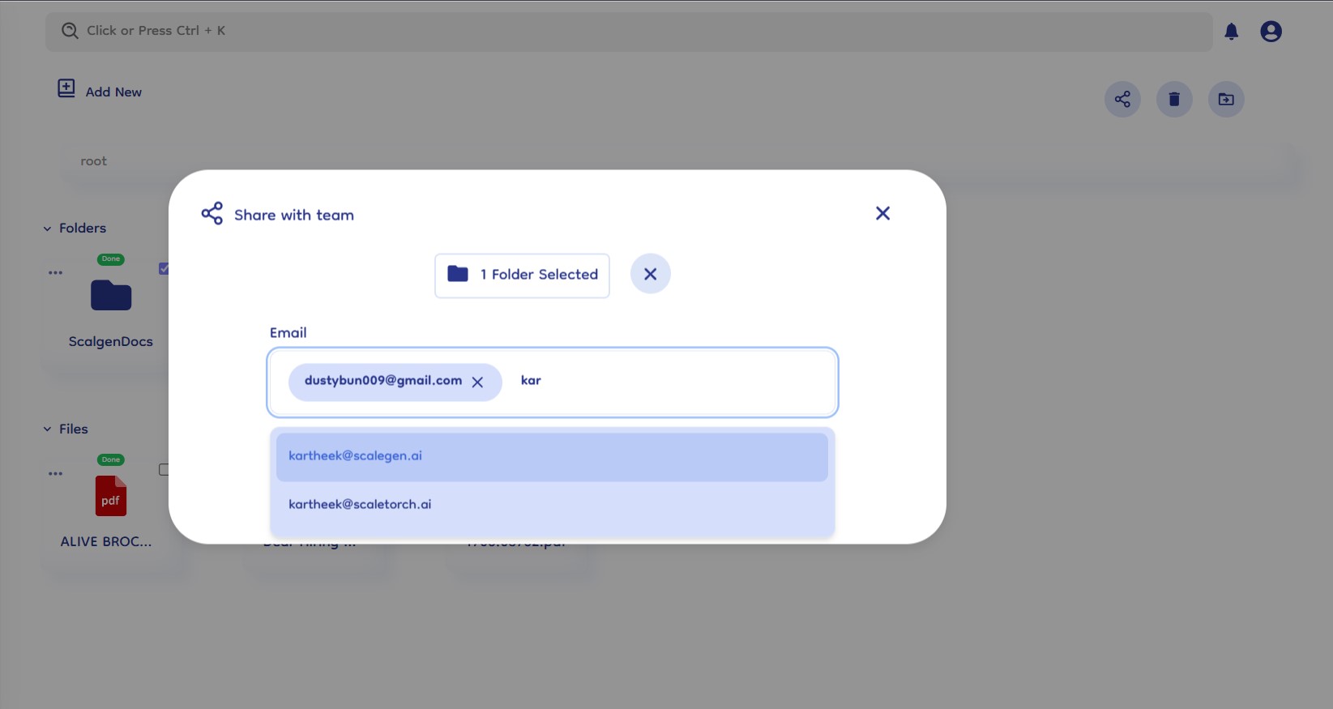This screenshot has width=1333, height=709.
Task: Open the ALIVE BROC pdf file icon
Action: (x=111, y=496)
